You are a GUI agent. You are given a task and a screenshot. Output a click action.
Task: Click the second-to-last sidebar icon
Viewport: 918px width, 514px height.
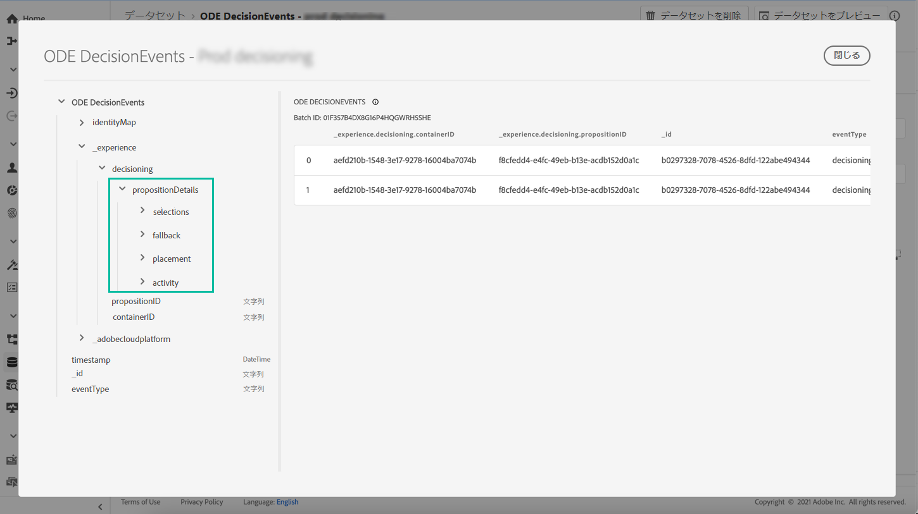(11, 460)
